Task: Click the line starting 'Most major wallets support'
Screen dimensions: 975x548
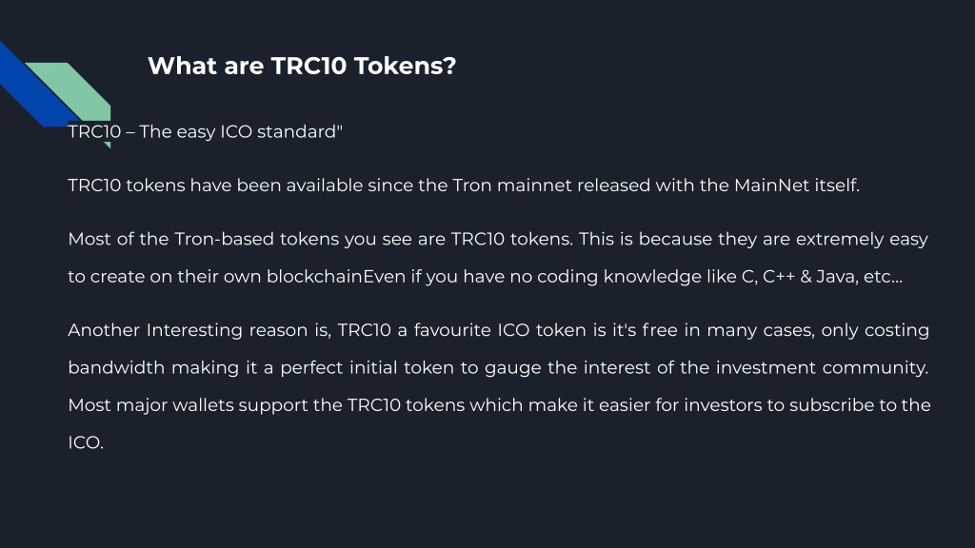Action: 499,405
